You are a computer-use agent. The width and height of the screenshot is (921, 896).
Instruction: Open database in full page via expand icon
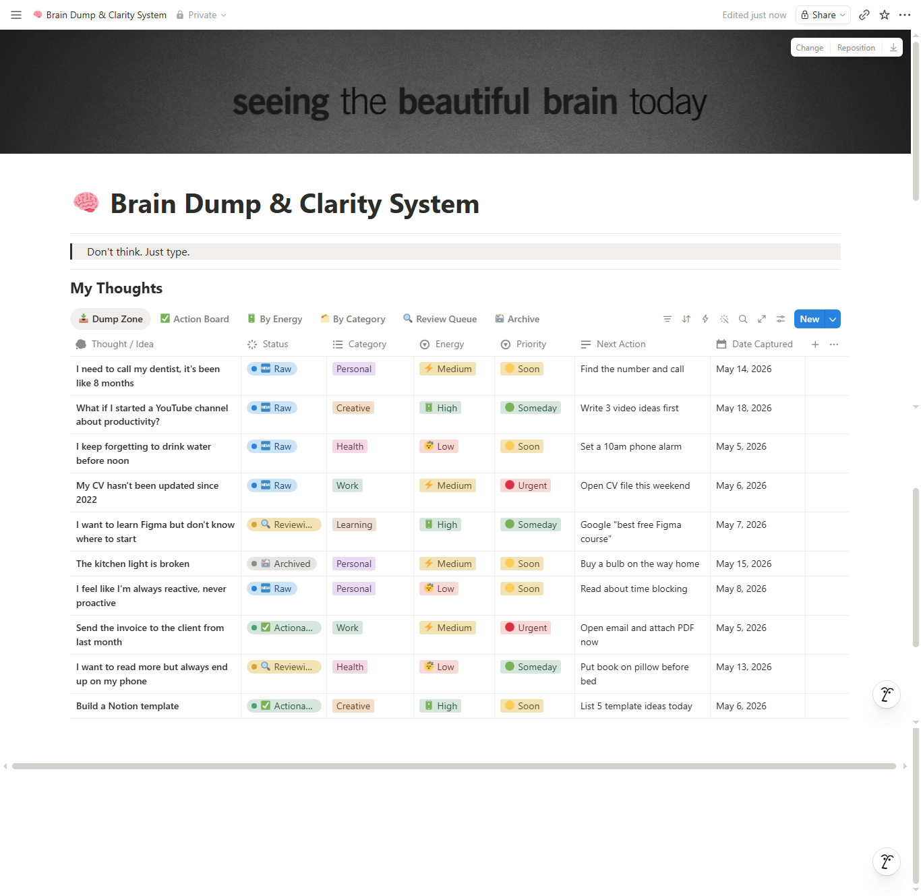pyautogui.click(x=762, y=319)
